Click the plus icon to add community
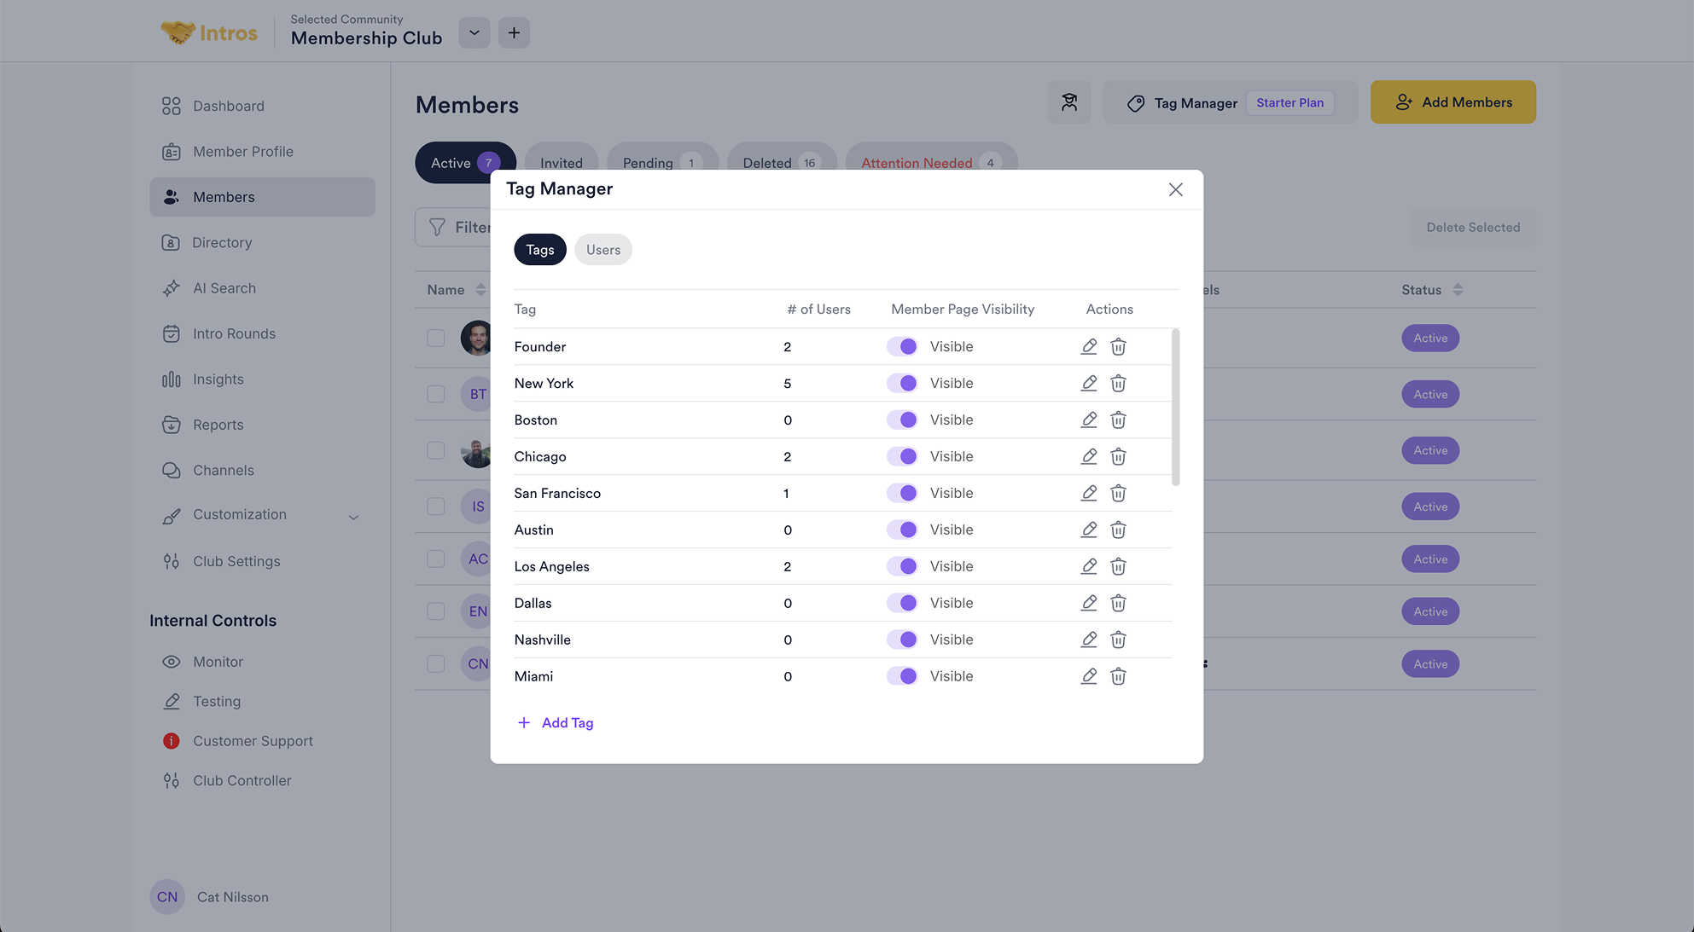 coord(514,32)
